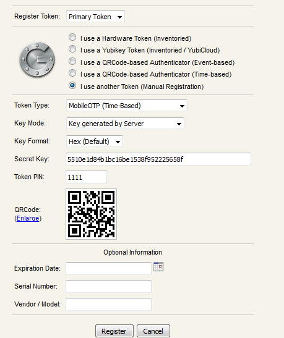Click the Cancel button
This screenshot has width=284, height=338.
click(153, 331)
